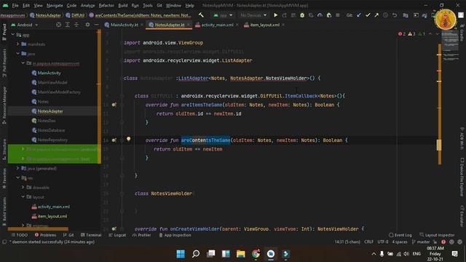This screenshot has width=466, height=262.
Task: Open the Profiler tool window
Action: [142, 235]
